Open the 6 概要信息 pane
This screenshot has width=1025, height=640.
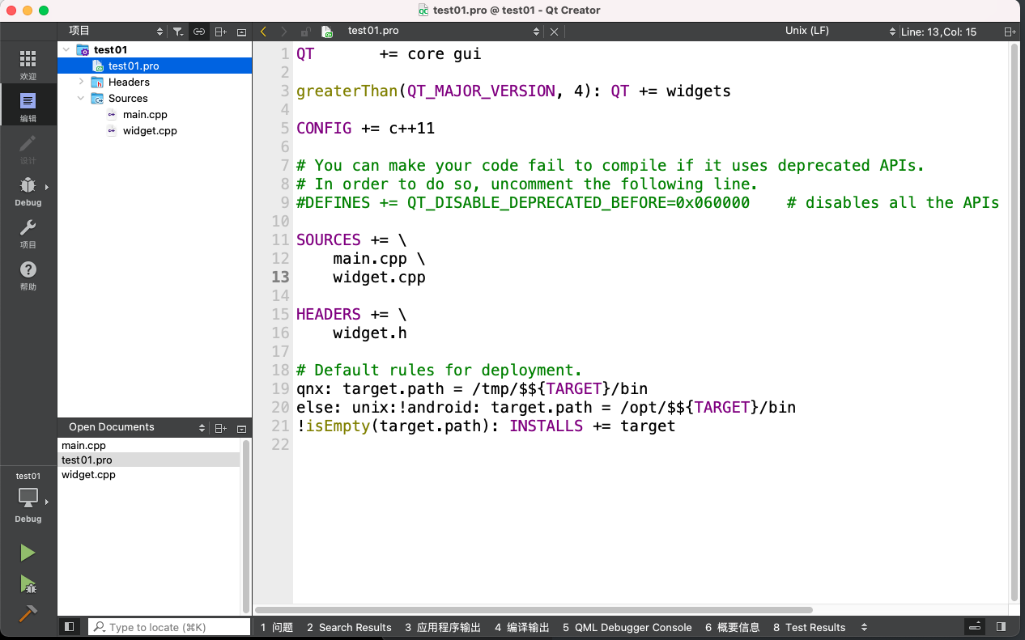point(733,627)
